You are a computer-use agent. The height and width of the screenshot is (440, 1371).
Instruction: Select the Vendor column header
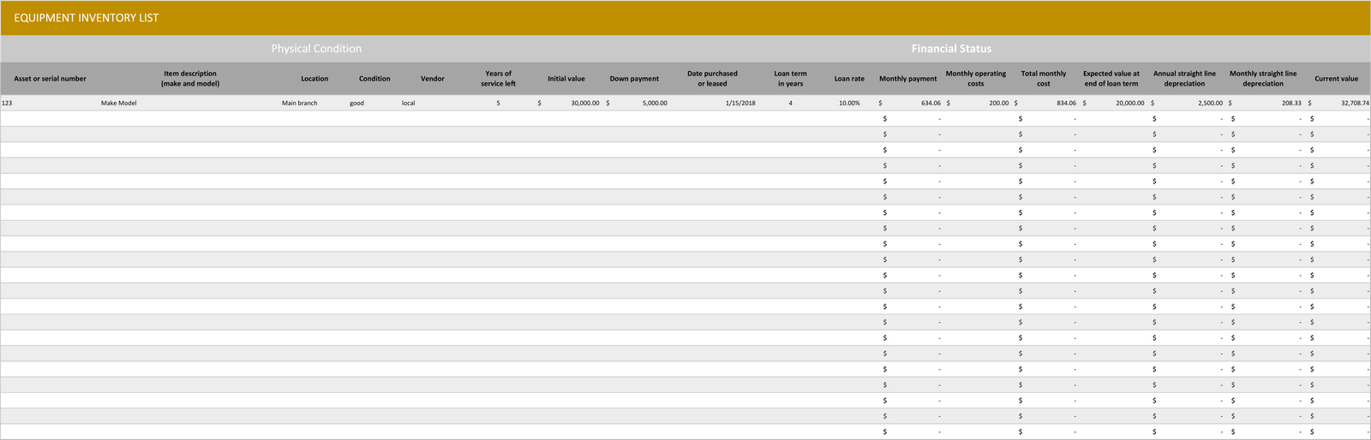(433, 79)
